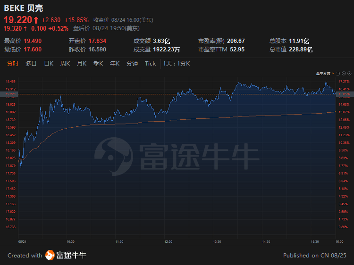This screenshot has width=354, height=265.
Task: Click the 盘后价 08/24 19:50 timestamp
Action: pos(106,28)
